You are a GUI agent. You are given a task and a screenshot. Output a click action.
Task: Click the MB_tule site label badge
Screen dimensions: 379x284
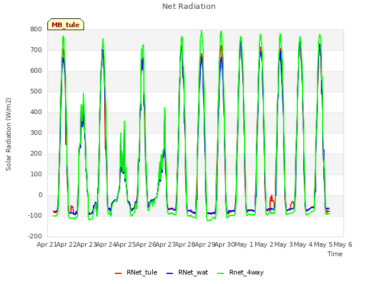(66, 24)
